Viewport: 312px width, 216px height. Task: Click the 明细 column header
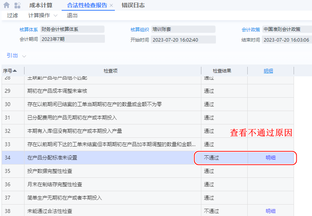pos(268,71)
